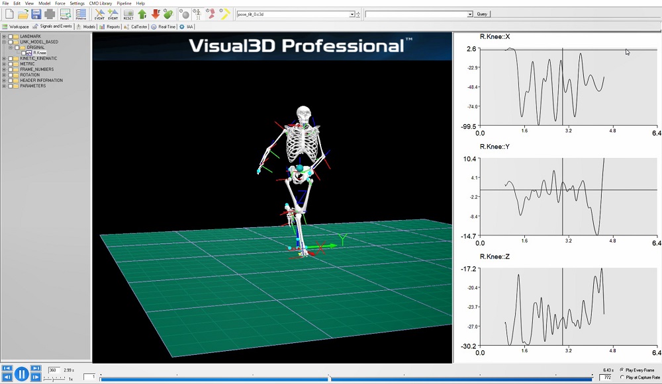The height and width of the screenshot is (384, 662).
Task: Expand the KINETIC_KINEMATIC tree folder
Action: [x=4, y=58]
